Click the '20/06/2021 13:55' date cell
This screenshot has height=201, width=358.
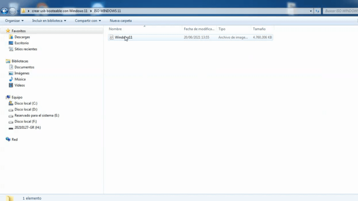[196, 37]
